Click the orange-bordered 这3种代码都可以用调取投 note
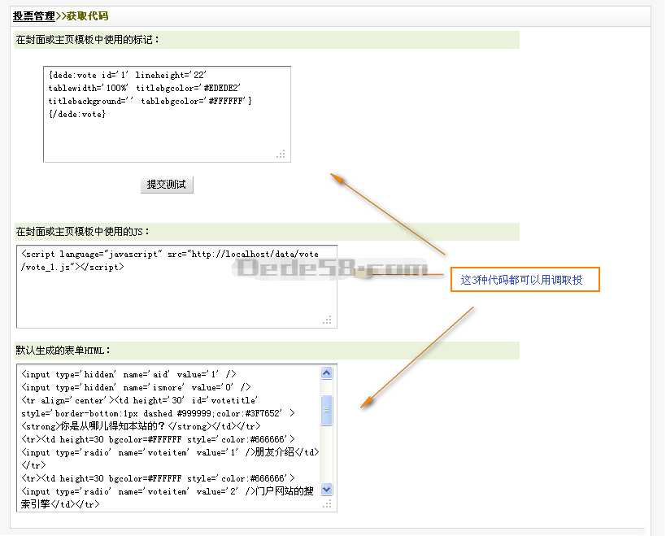666x536 pixels. pyautogui.click(x=525, y=280)
